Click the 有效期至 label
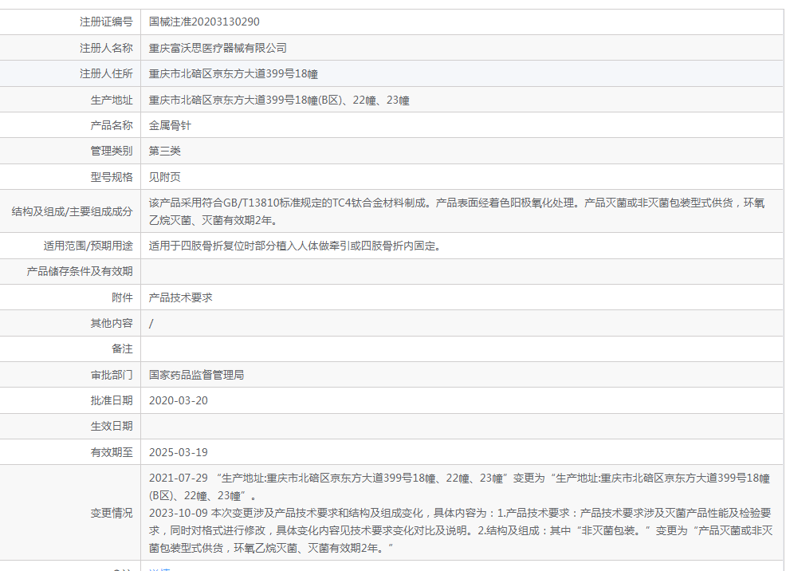The height and width of the screenshot is (571, 786). pos(112,453)
